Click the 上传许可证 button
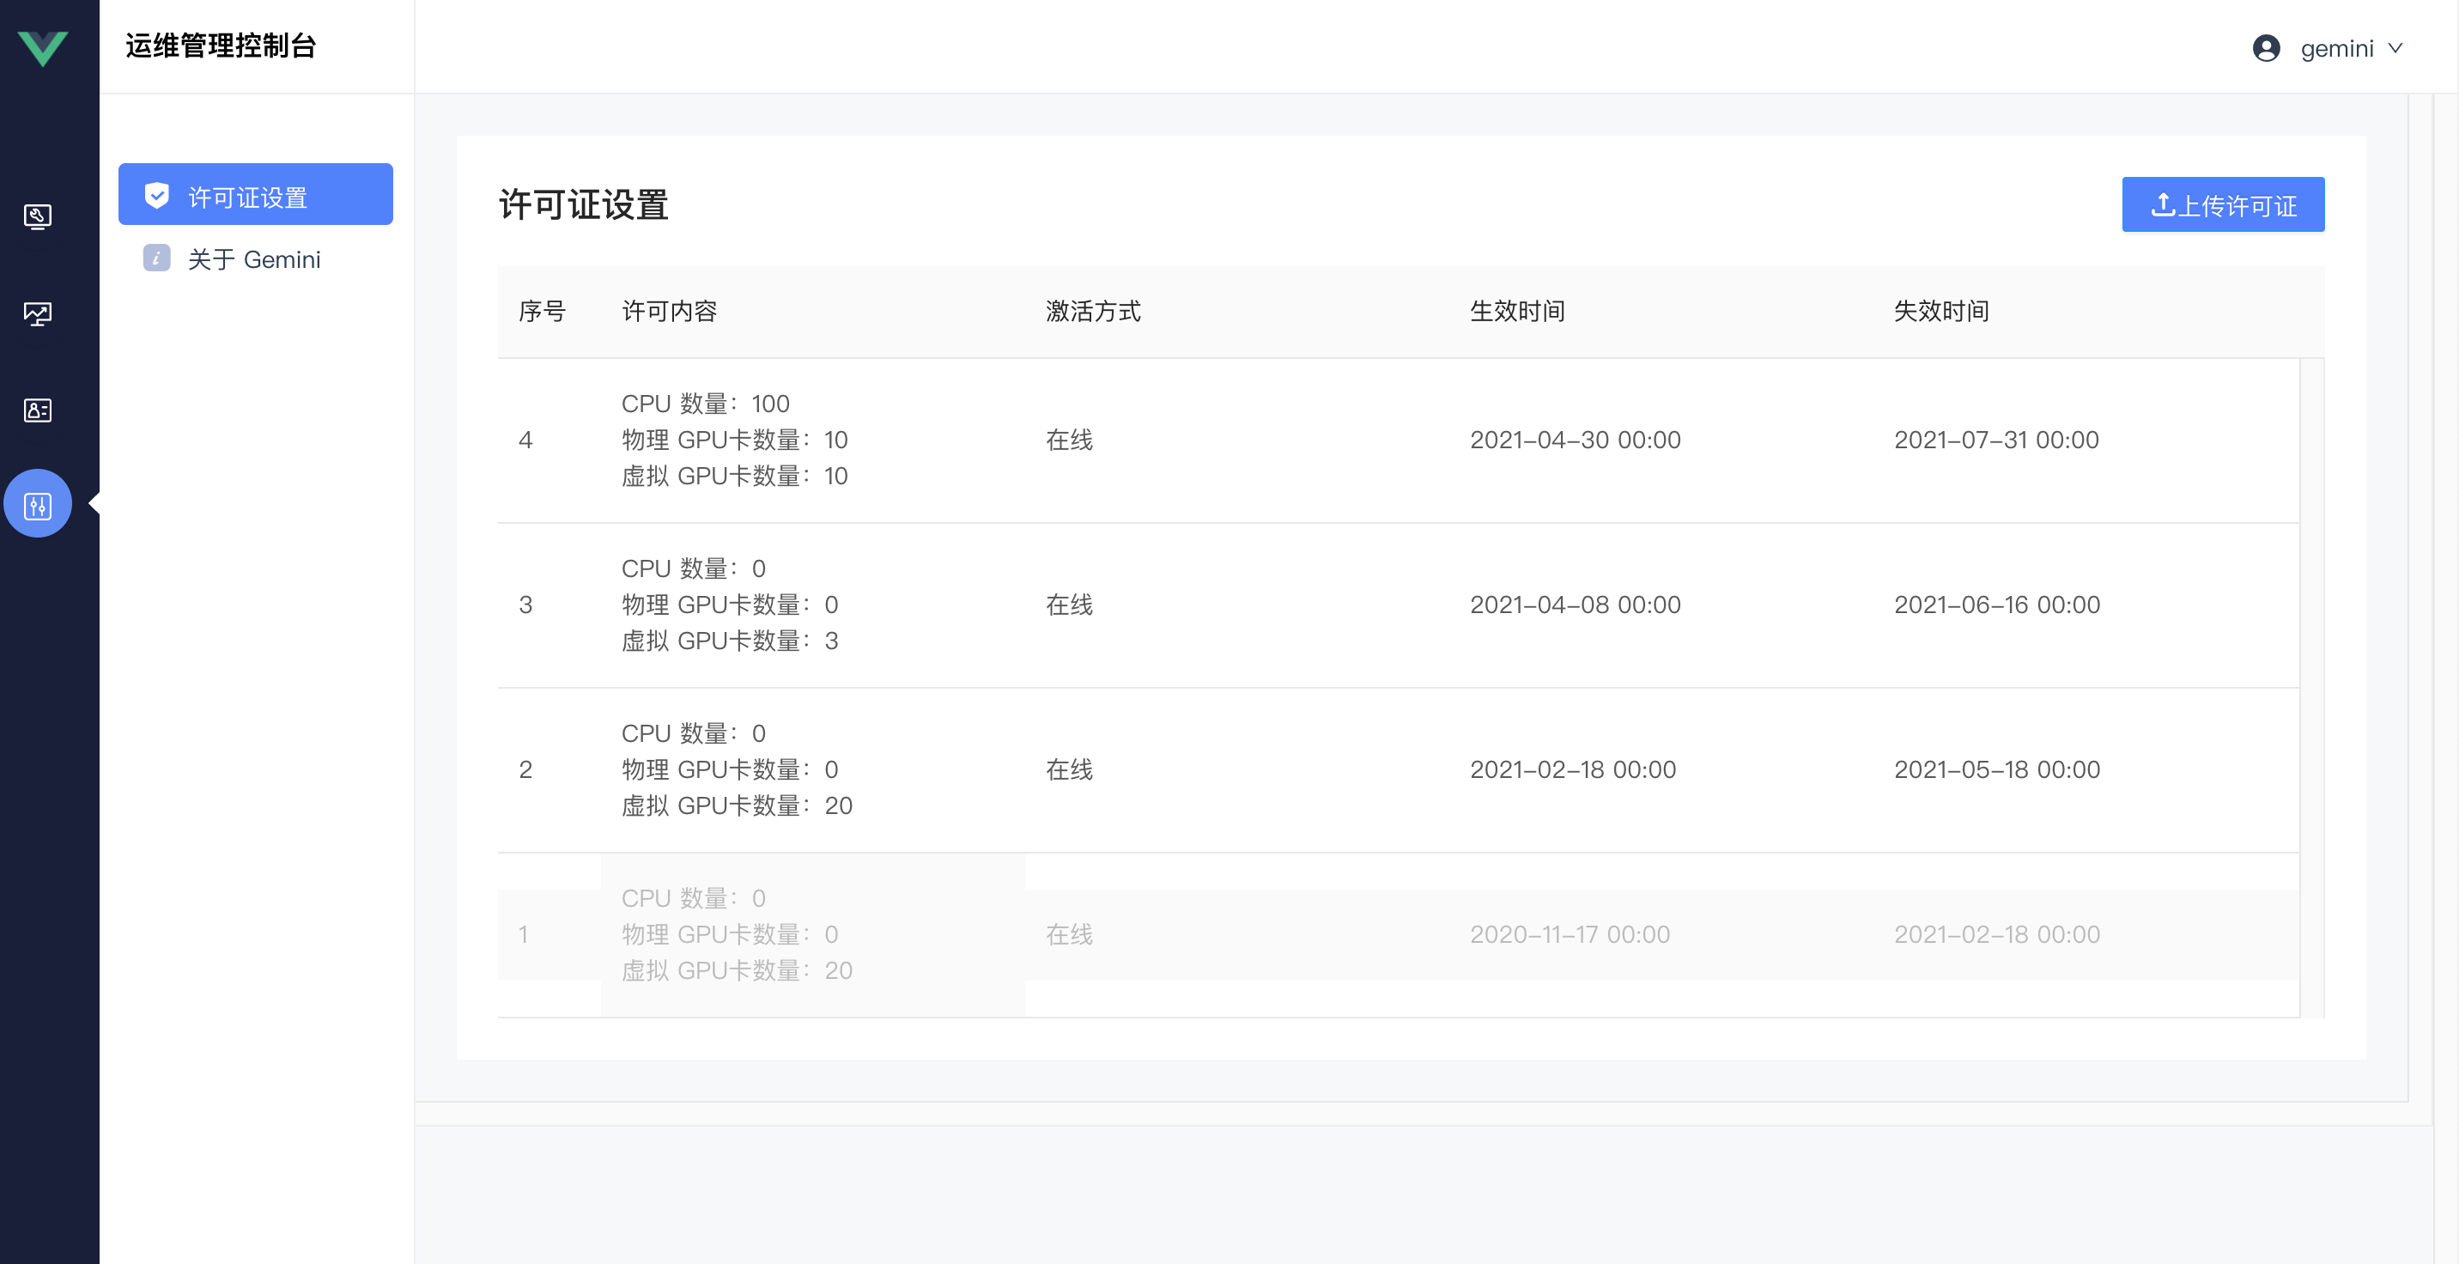2459x1264 pixels. (2223, 204)
